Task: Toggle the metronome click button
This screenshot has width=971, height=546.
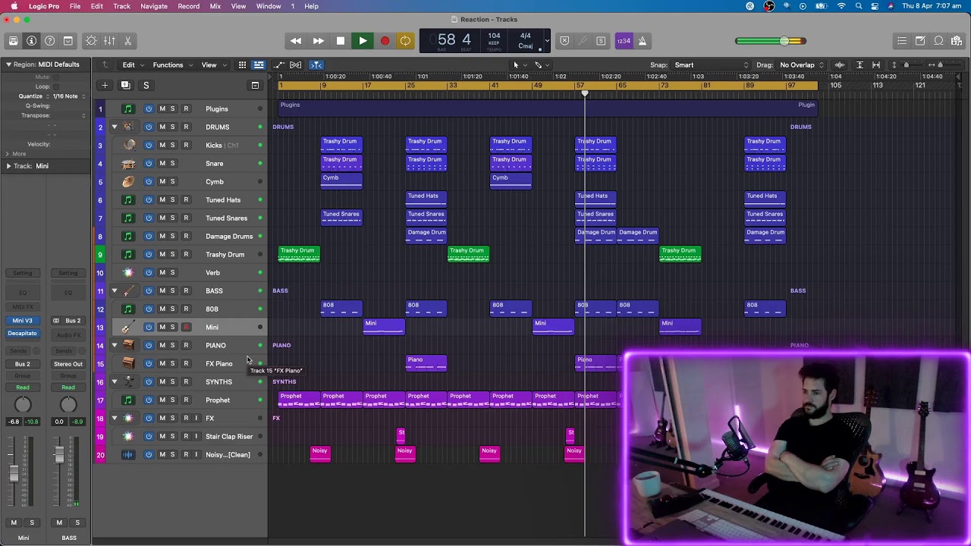Action: (642, 41)
